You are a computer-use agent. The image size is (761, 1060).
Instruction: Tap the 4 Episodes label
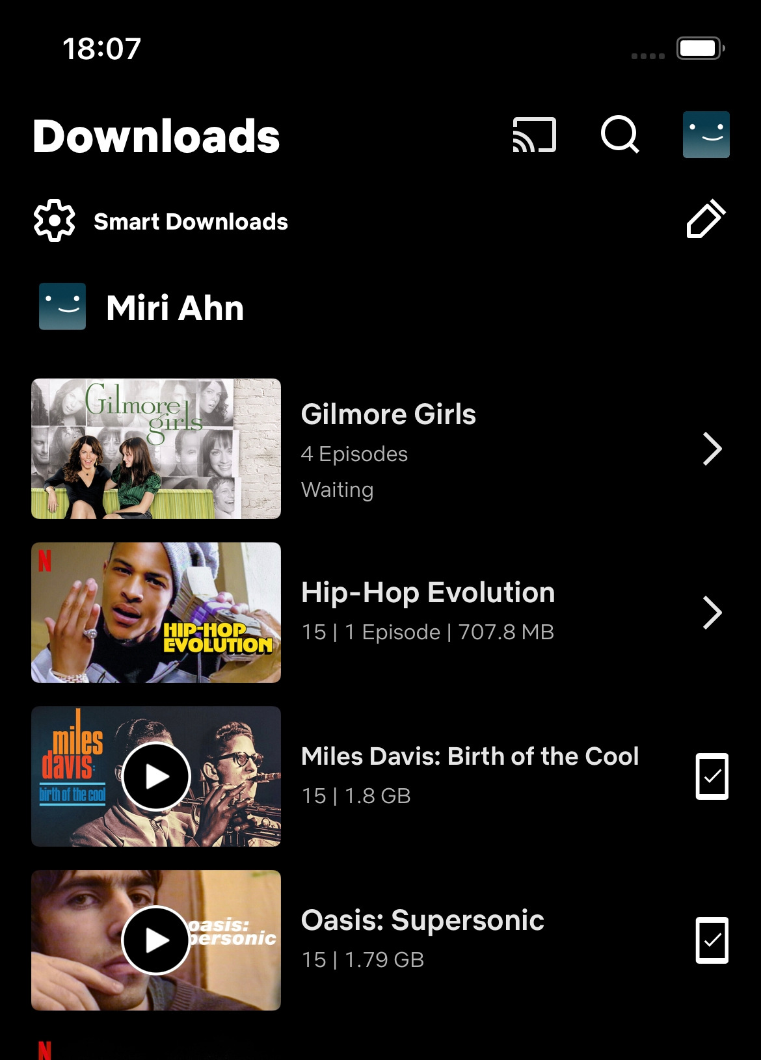(354, 454)
